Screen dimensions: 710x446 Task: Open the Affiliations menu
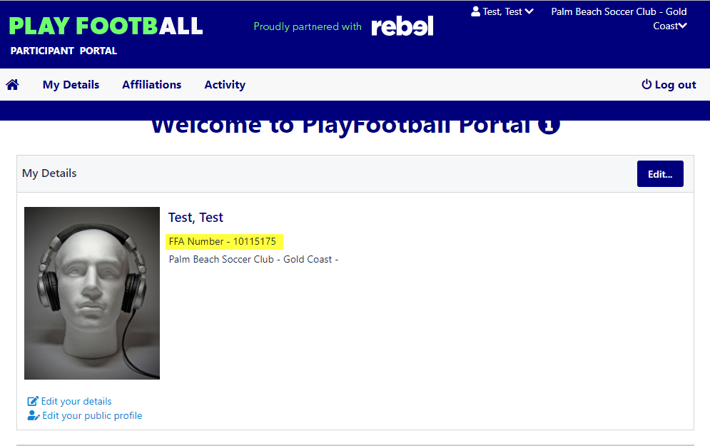click(x=152, y=85)
